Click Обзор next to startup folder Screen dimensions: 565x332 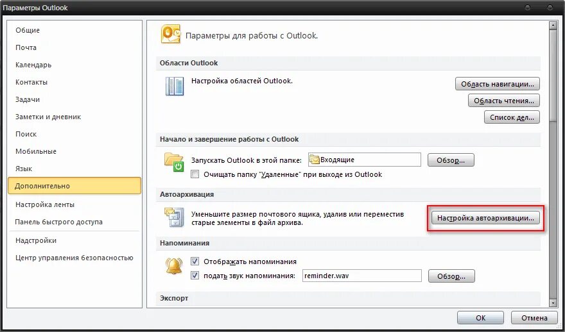(451, 160)
